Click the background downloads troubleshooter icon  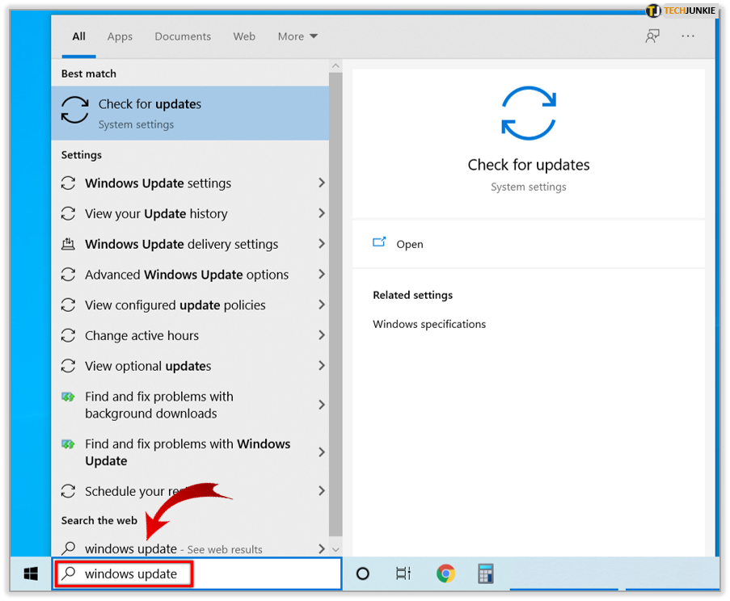(x=69, y=397)
